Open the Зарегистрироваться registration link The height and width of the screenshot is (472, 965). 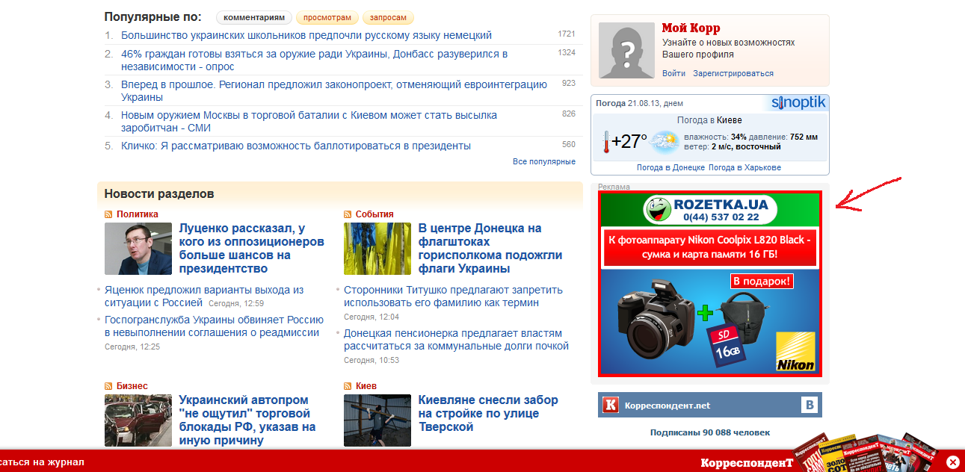pyautogui.click(x=733, y=73)
